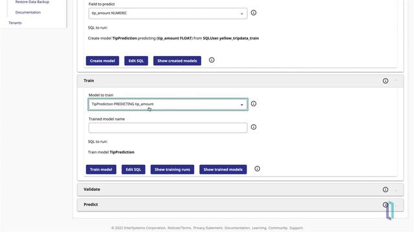
Task: Click Show trained models button
Action: pos(223,169)
